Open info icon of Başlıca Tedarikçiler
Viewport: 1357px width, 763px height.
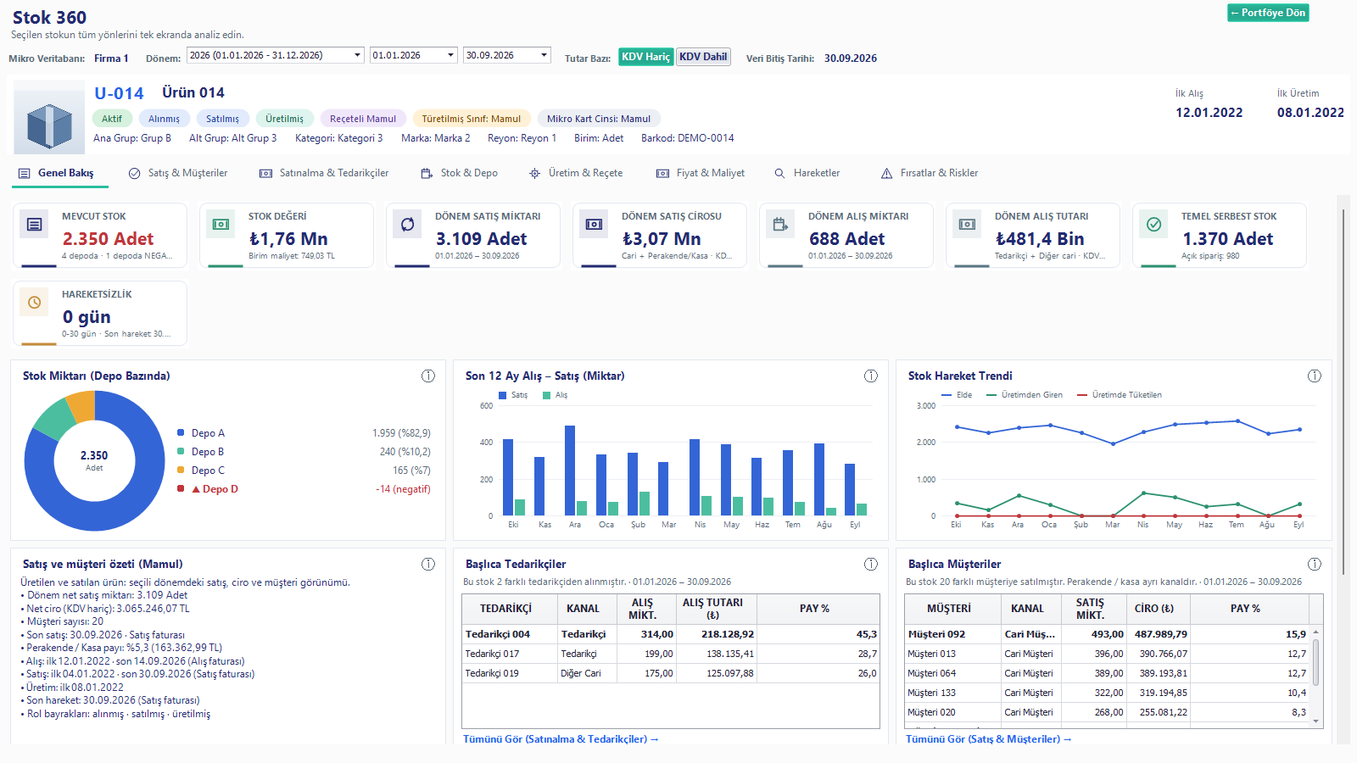(871, 564)
